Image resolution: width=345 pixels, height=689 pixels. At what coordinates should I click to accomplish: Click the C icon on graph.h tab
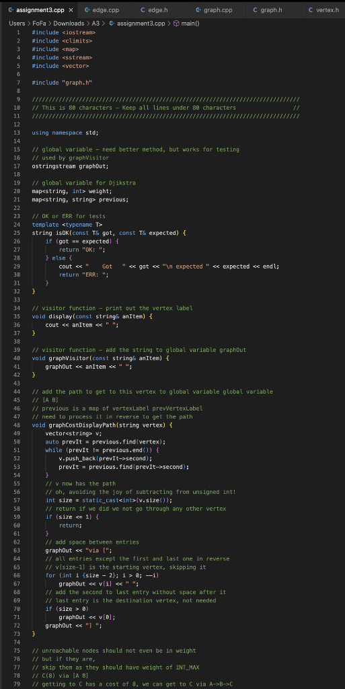(x=255, y=9)
